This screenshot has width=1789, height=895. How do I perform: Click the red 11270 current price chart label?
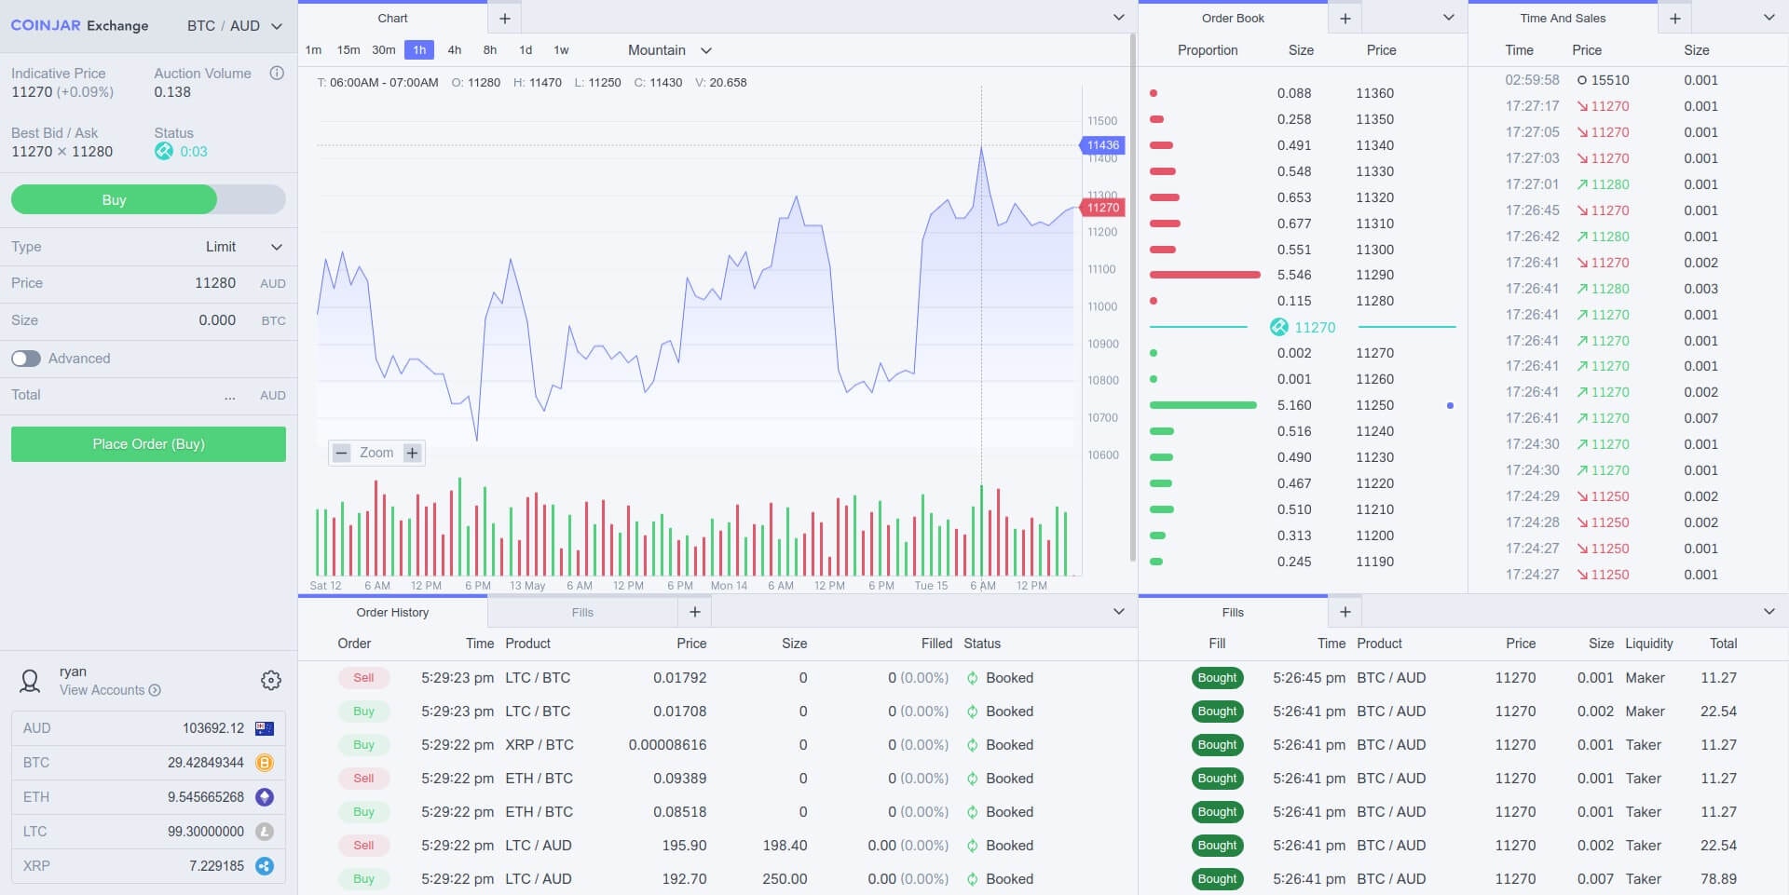pos(1102,208)
